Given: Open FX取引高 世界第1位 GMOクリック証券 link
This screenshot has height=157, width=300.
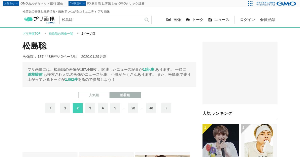Looking at the screenshot, I should pyautogui.click(x=116, y=3).
